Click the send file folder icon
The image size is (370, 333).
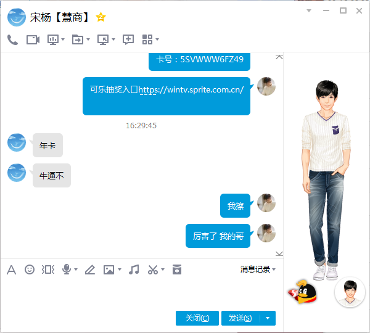coord(78,39)
